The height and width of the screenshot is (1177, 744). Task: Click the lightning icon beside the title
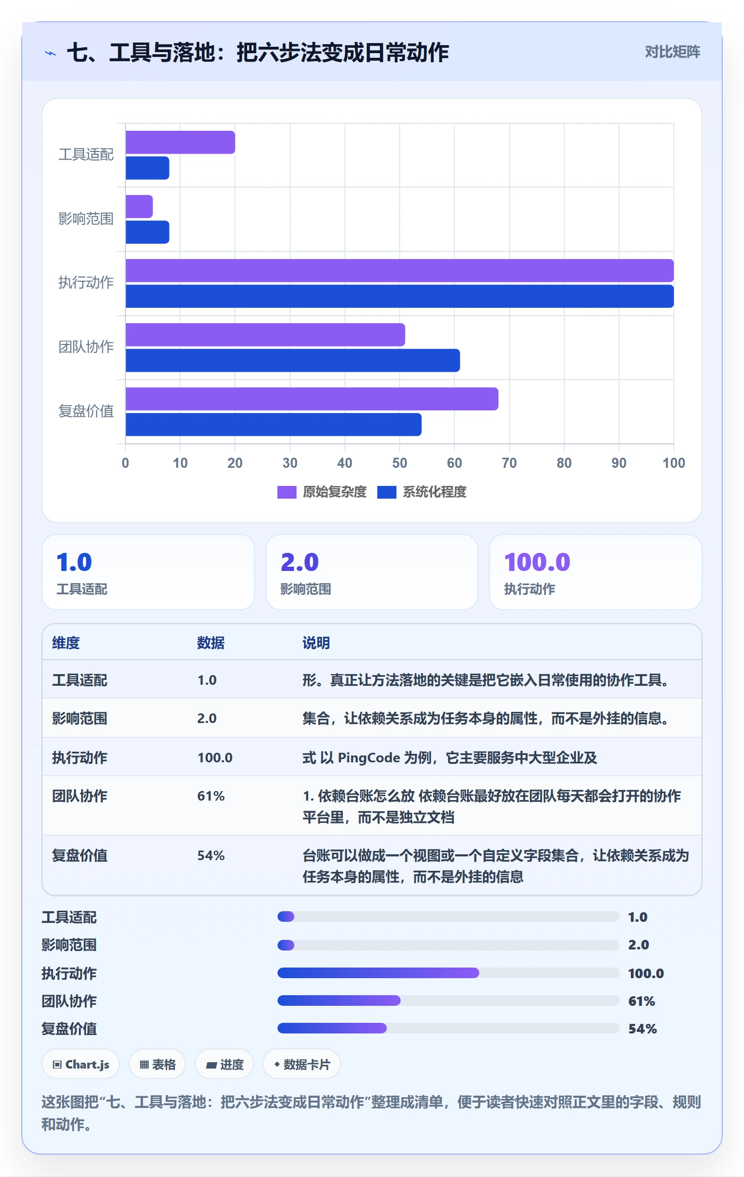coord(50,53)
